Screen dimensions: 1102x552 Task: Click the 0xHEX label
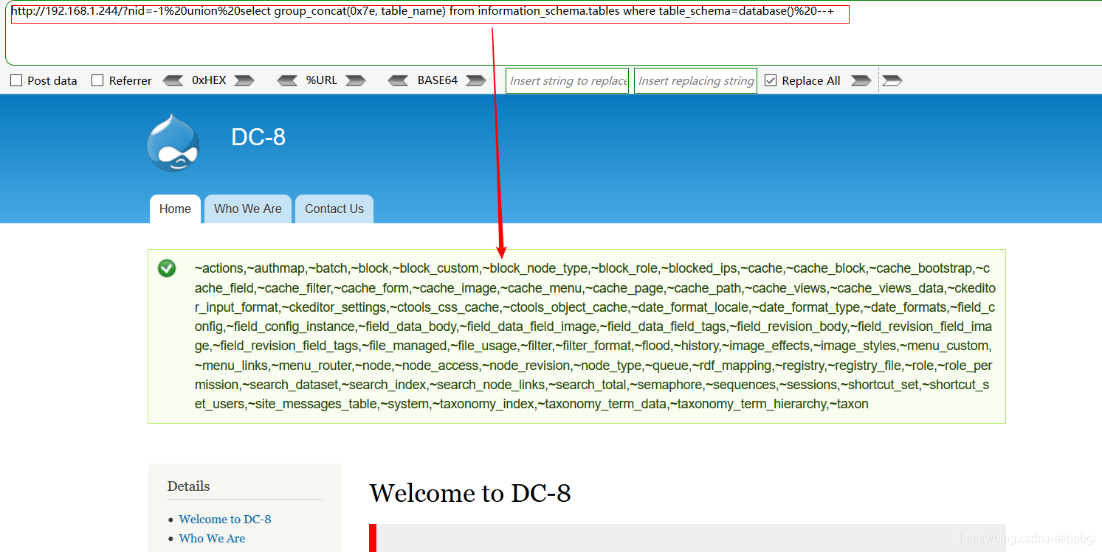(209, 80)
